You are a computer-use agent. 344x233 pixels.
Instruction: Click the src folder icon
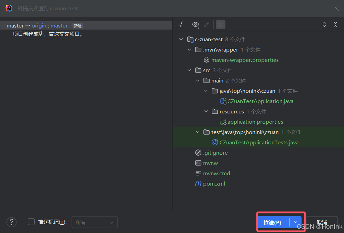198,70
